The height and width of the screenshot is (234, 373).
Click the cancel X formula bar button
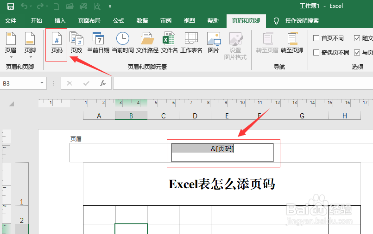tap(70, 83)
